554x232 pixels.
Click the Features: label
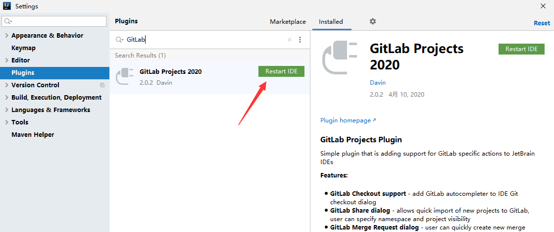click(x=334, y=175)
